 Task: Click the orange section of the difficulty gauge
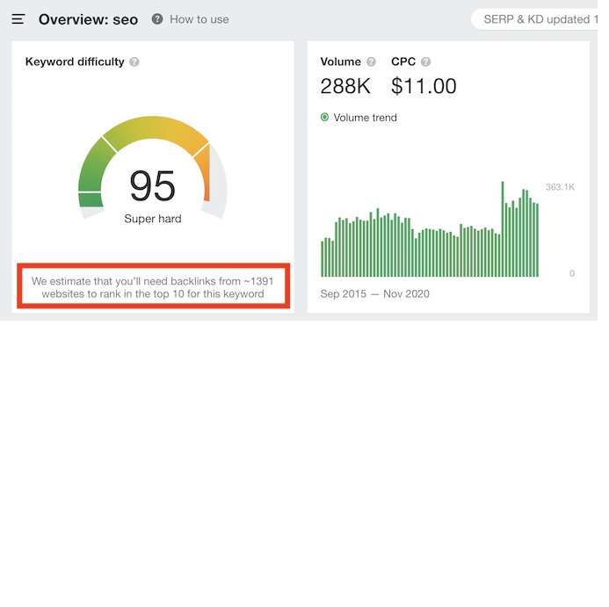coord(204,171)
